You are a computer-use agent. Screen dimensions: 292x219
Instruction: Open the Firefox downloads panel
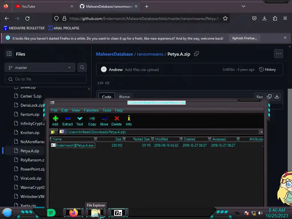(x=264, y=18)
